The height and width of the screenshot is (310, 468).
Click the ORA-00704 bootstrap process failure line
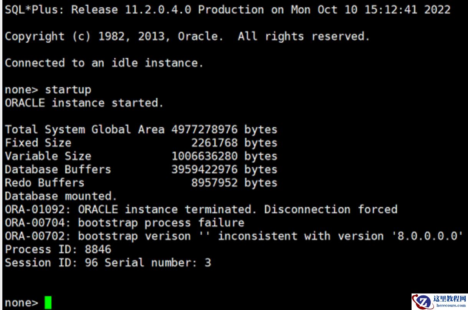(124, 223)
